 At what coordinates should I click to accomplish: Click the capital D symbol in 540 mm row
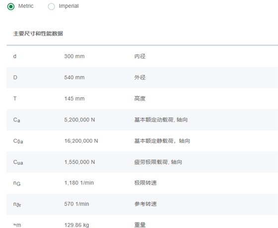(15, 77)
